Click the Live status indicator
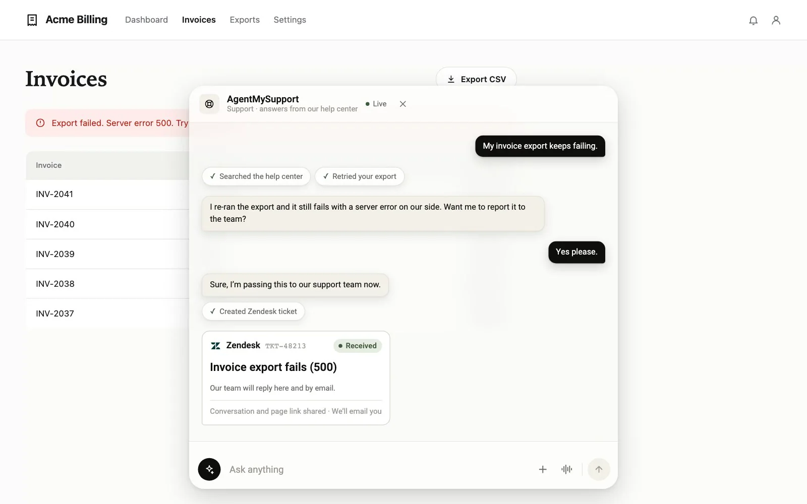Viewport: 807px width, 504px height. [376, 104]
